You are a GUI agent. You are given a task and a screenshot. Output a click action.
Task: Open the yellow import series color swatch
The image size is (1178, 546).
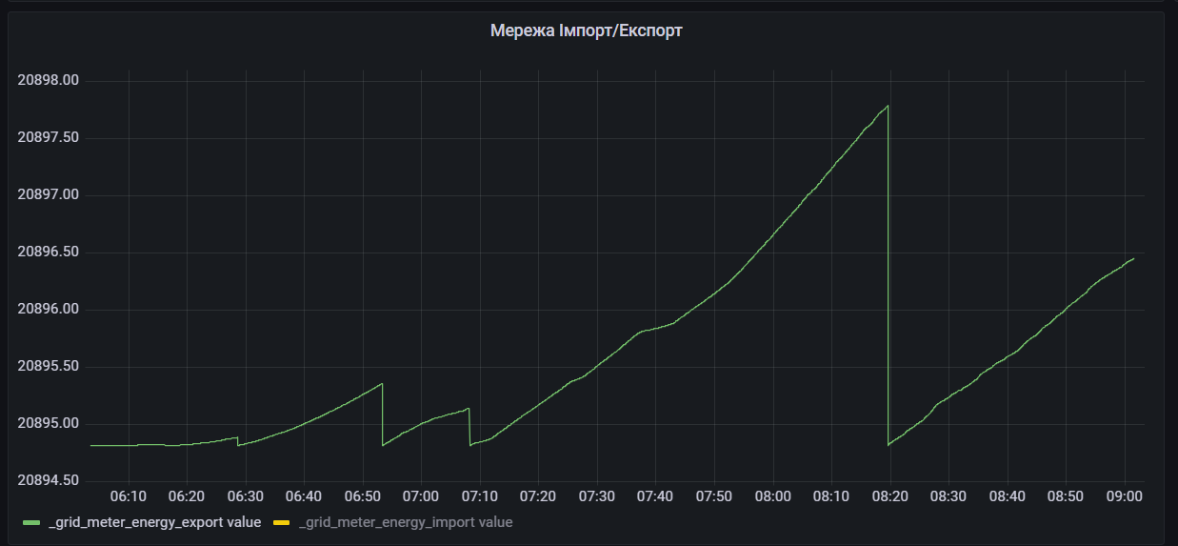pyautogui.click(x=282, y=522)
